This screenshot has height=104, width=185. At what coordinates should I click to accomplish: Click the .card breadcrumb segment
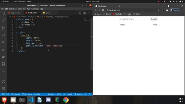click(40, 17)
